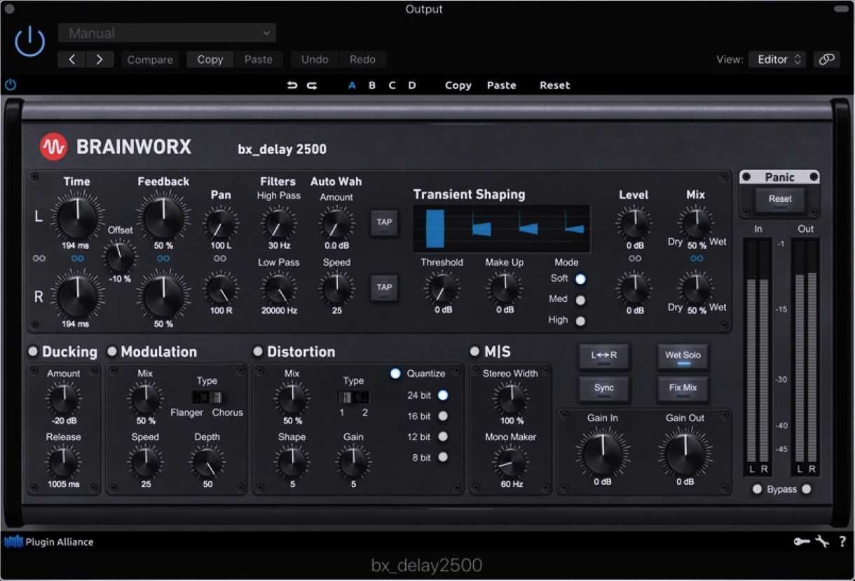Open the View Editor dropdown
This screenshot has height=581, width=855.
[x=777, y=60]
